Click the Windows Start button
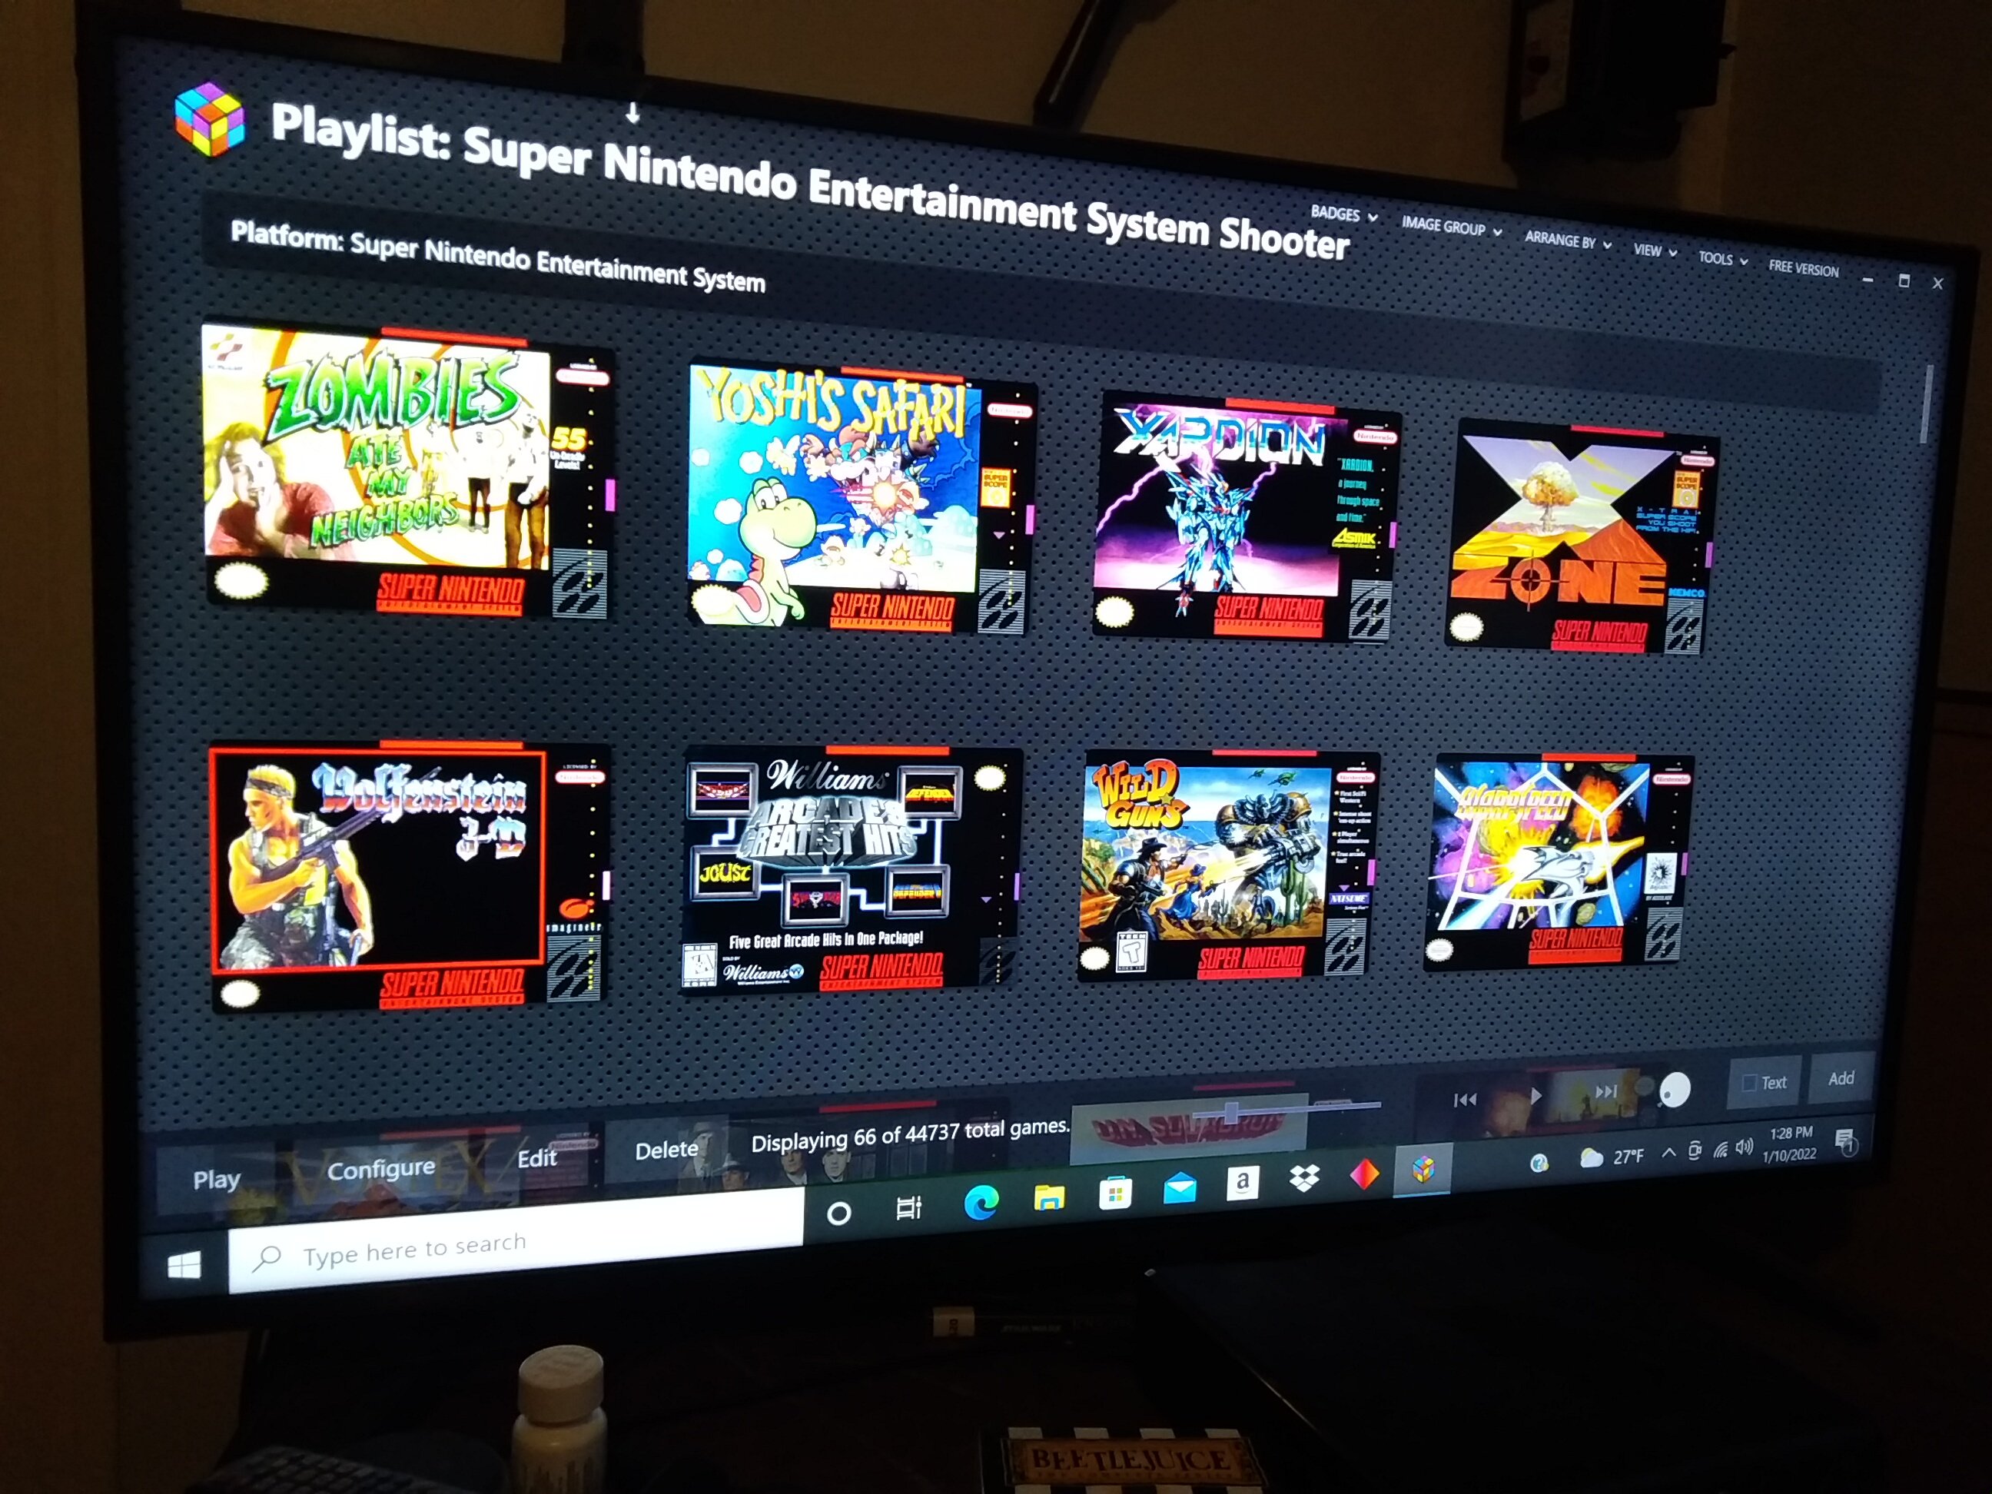 coord(184,1267)
